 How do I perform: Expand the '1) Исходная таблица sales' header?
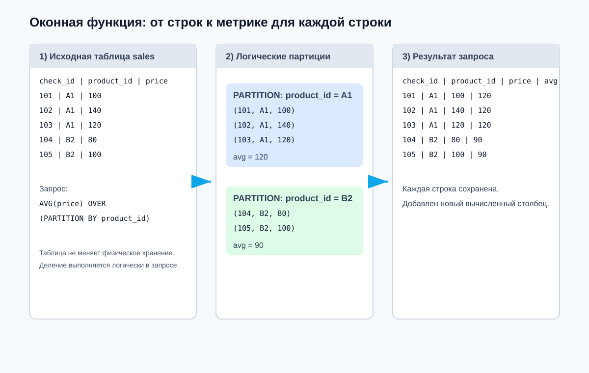97,56
